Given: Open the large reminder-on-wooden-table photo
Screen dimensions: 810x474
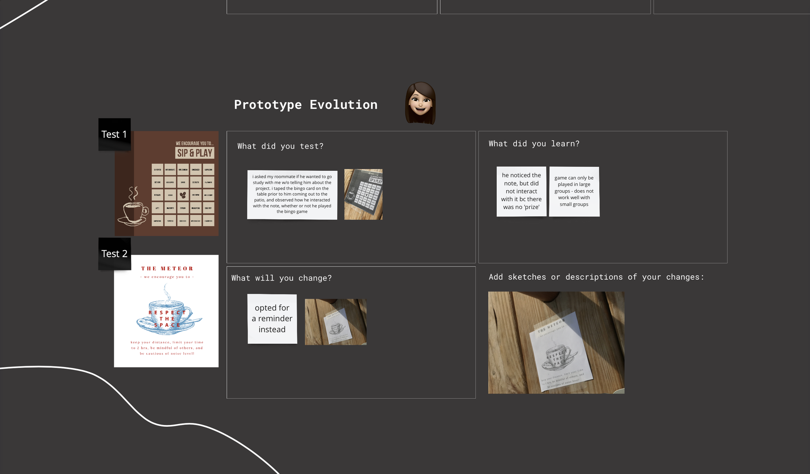Looking at the screenshot, I should (556, 342).
